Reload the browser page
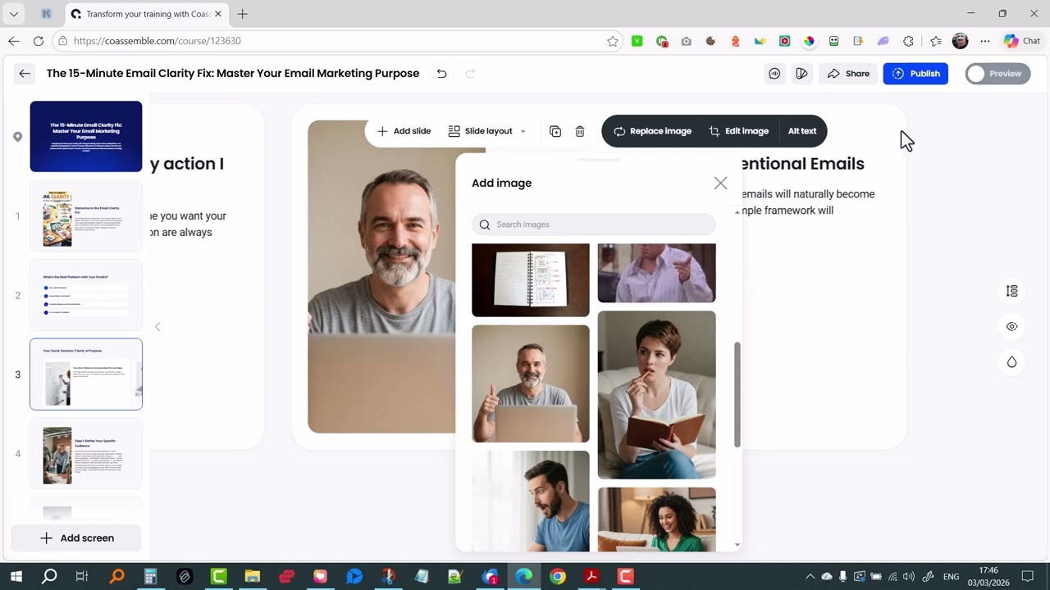This screenshot has height=590, width=1050. pos(39,41)
